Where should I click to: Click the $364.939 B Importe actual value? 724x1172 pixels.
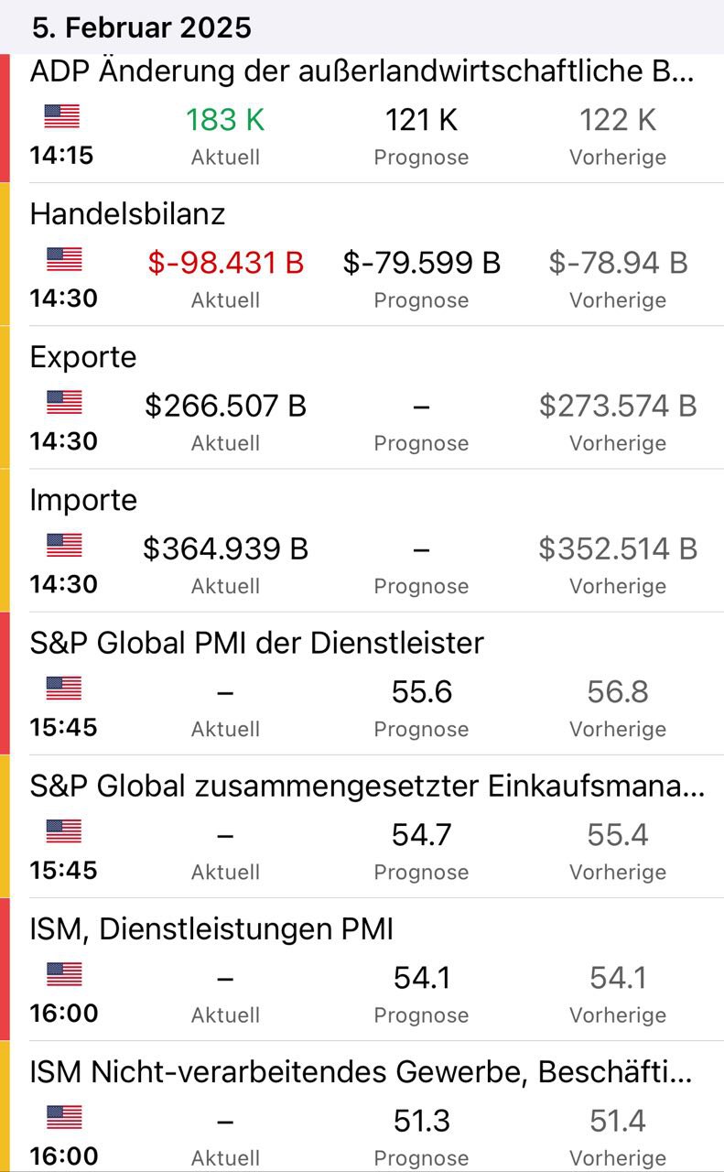(x=225, y=548)
